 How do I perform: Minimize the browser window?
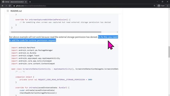coord(158,2)
